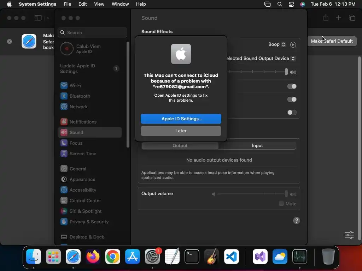Click the settings Search field

tap(92, 32)
